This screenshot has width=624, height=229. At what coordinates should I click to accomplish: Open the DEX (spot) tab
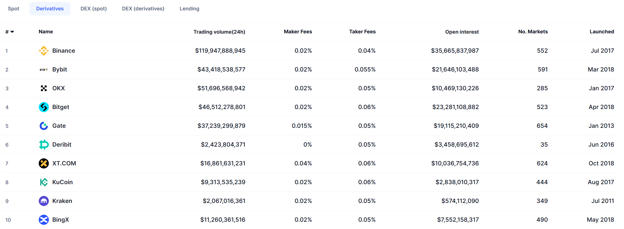(93, 9)
